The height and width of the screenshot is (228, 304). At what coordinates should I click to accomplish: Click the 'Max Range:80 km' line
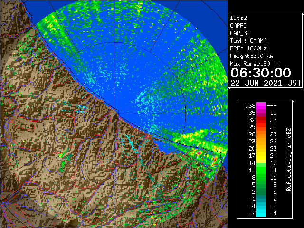click(255, 64)
